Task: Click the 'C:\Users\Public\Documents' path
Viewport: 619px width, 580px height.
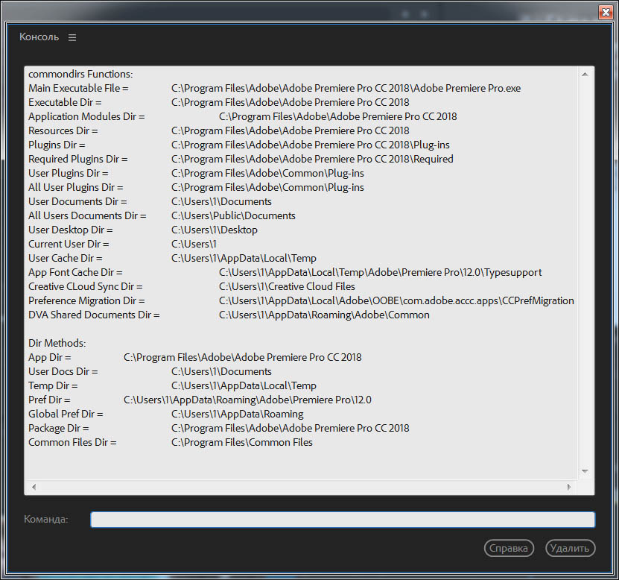Action: [233, 215]
